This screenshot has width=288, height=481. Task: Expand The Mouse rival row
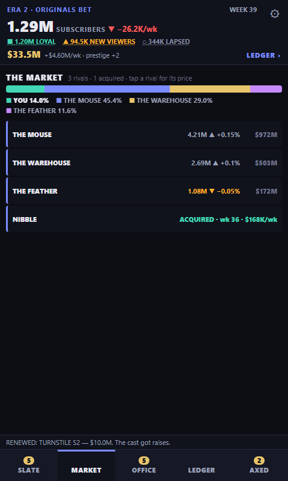tap(144, 134)
